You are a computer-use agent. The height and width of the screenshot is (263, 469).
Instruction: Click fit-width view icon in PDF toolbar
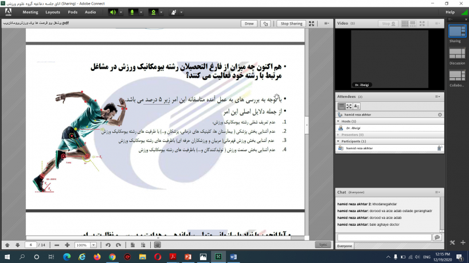click(143, 245)
